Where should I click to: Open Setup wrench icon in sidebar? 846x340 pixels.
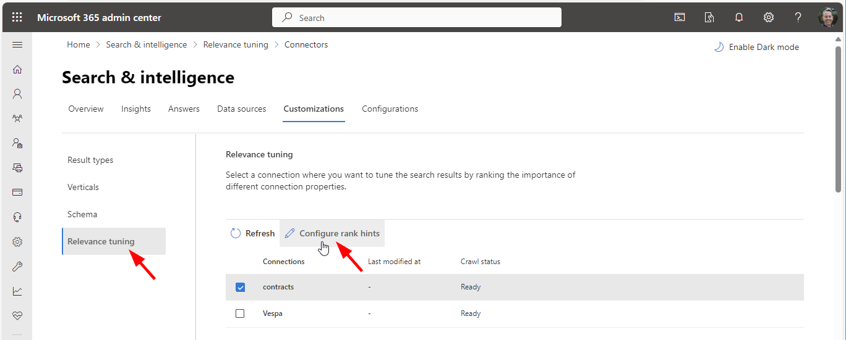tap(17, 267)
